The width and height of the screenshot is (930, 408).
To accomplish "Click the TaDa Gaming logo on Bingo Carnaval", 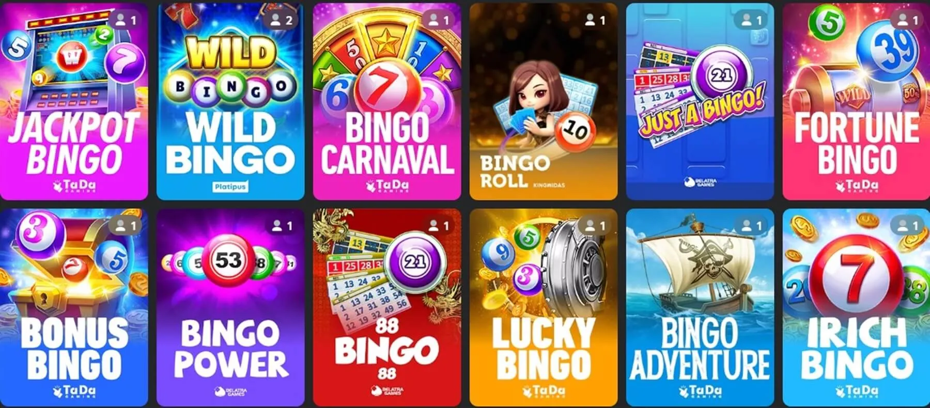I will 387,186.
